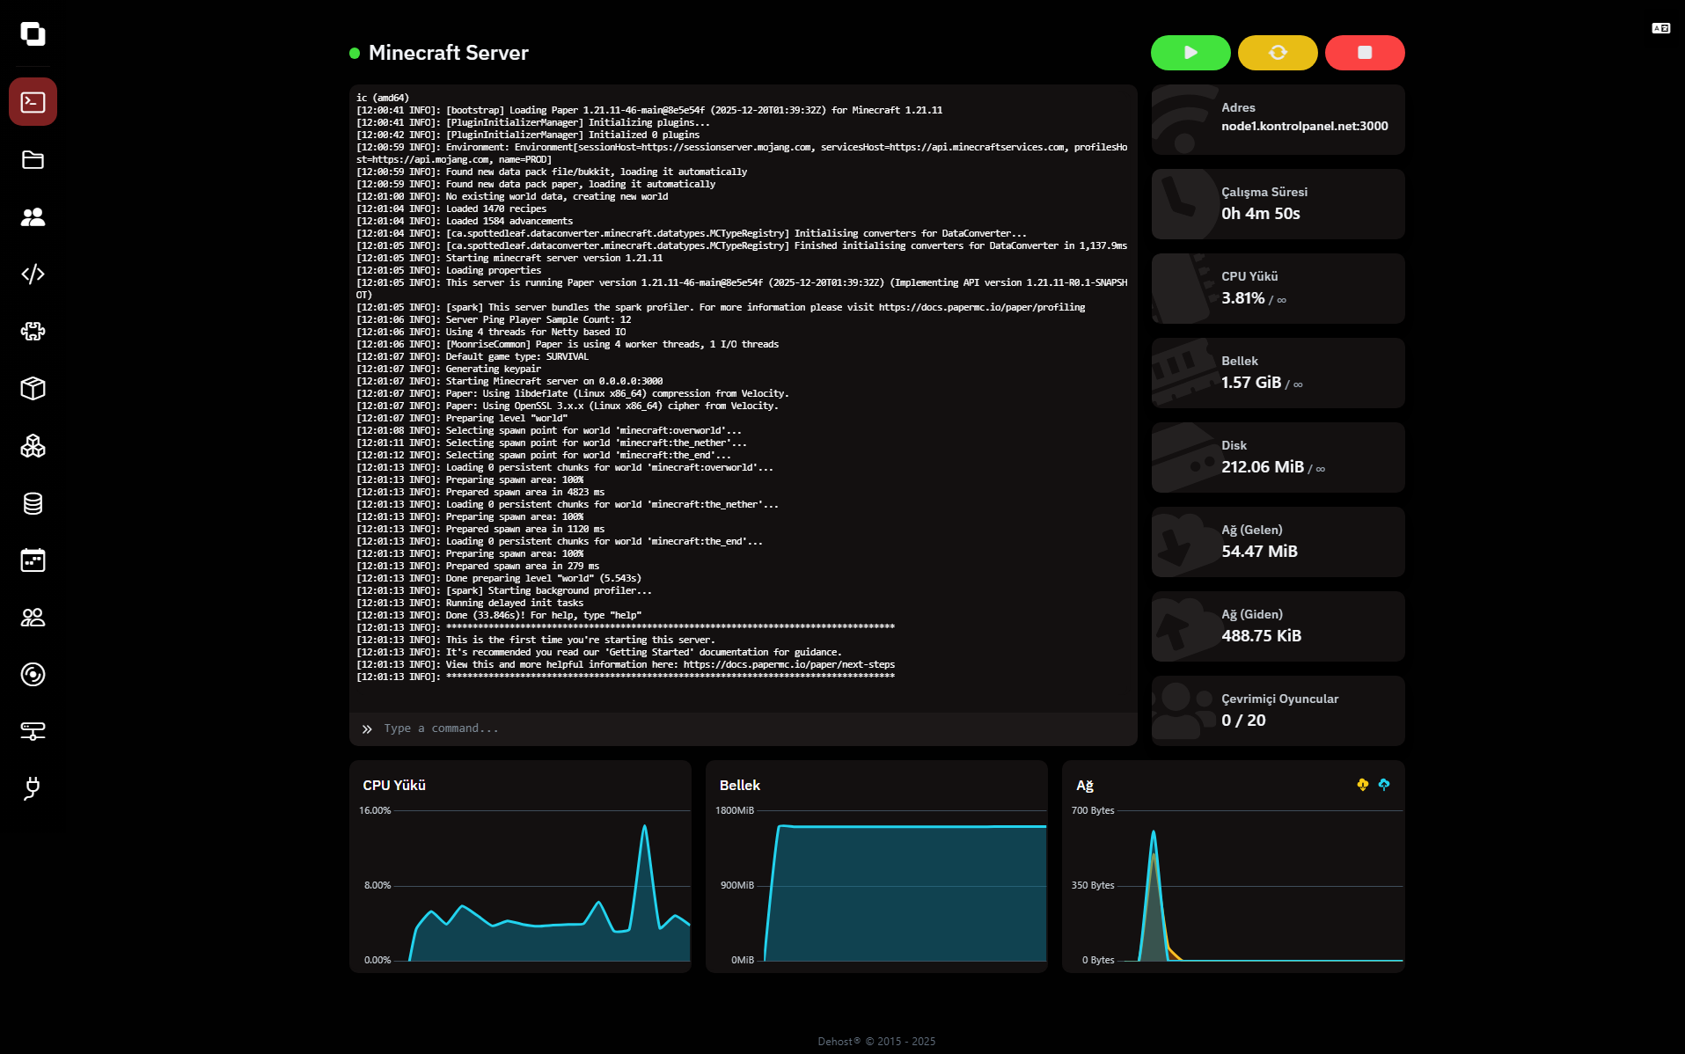
Task: Click the code brackets icon in sidebar
Action: point(33,274)
